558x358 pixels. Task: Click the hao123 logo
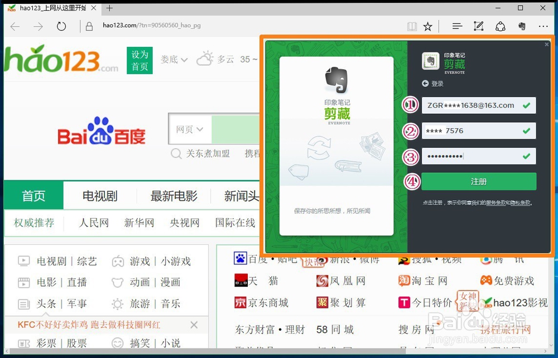point(60,59)
